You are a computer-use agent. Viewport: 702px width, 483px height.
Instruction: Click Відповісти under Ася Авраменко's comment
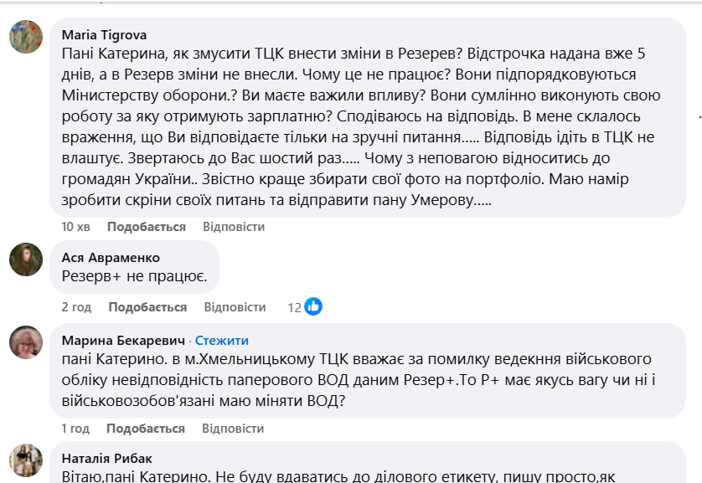point(235,307)
